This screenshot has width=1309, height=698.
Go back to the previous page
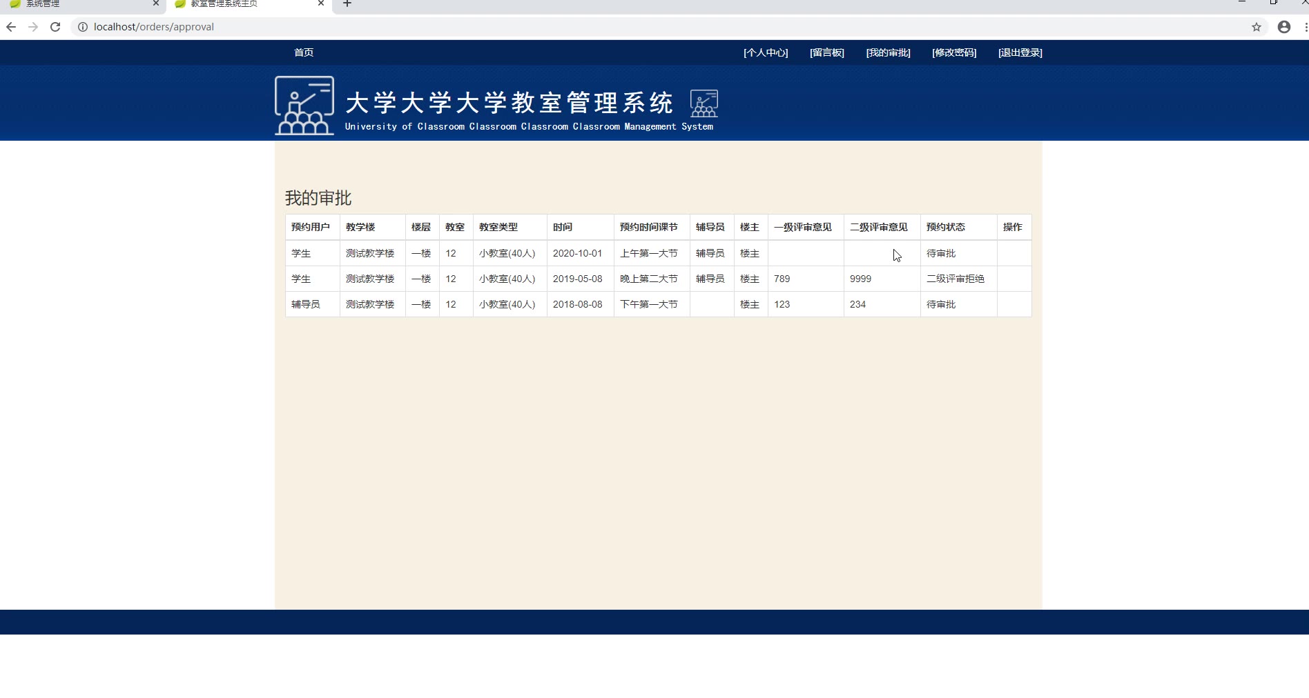coord(11,27)
